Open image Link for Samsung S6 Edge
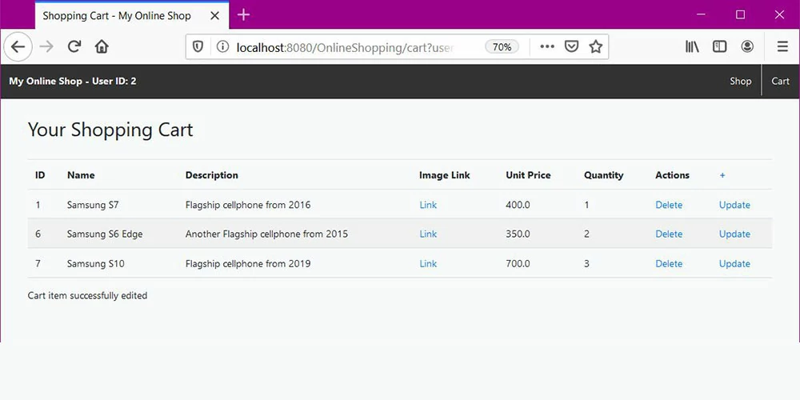 coord(428,234)
